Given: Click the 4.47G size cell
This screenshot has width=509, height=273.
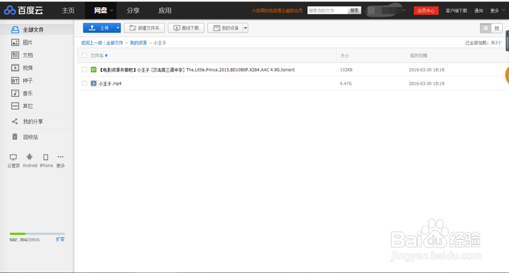Looking at the screenshot, I should (x=346, y=83).
